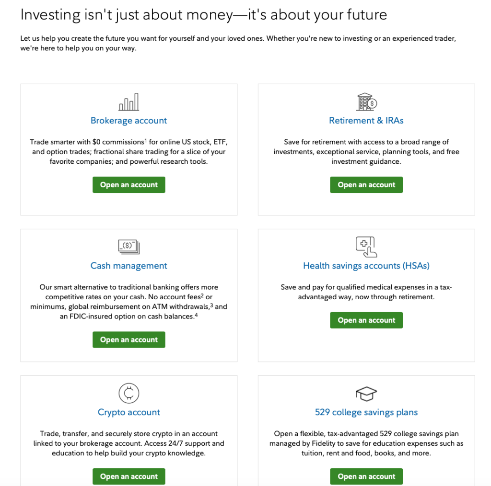Click Open an account for Health savings
Screen dimensions: 491x486
tap(366, 320)
